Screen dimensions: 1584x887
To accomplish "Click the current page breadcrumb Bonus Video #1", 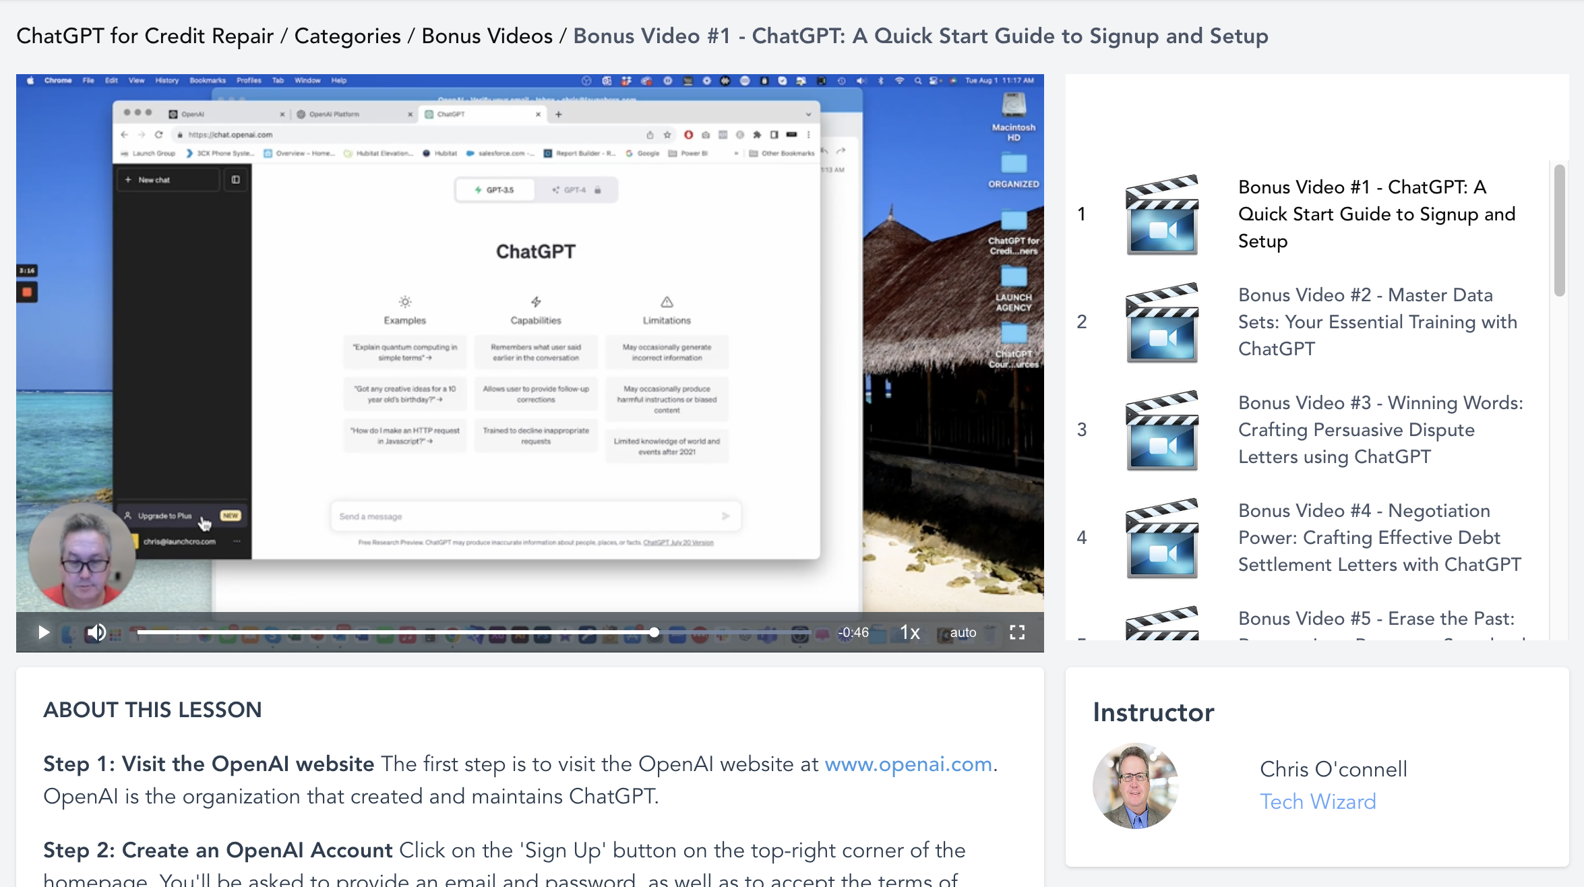I will click(921, 36).
